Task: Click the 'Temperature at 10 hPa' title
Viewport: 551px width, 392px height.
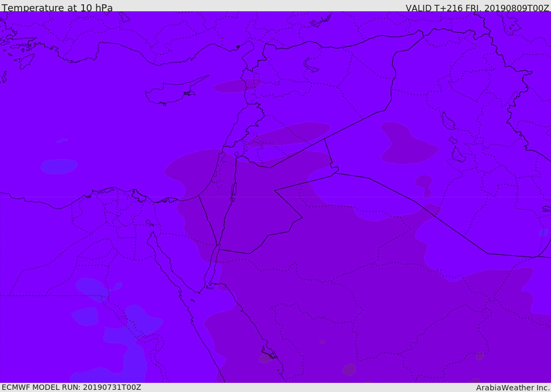Action: [57, 8]
